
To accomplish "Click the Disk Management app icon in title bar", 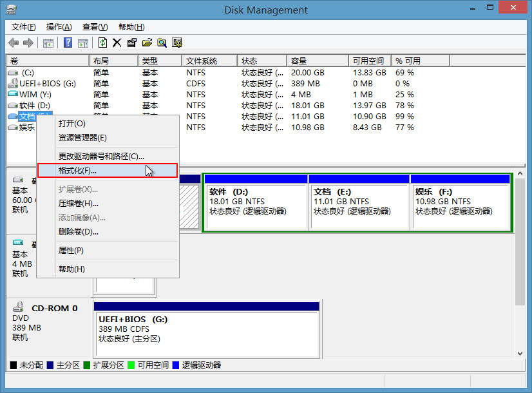I will coord(11,10).
